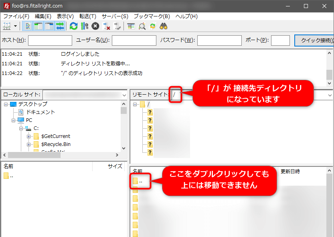This screenshot has height=237, width=334.
Task: Click the binoculars file search icon
Action: pyautogui.click(x=164, y=26)
